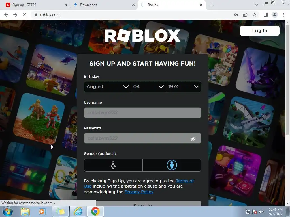Screen dimensions: 290x217
Task: Open the saved passwords key icon
Action: pyautogui.click(x=236, y=15)
